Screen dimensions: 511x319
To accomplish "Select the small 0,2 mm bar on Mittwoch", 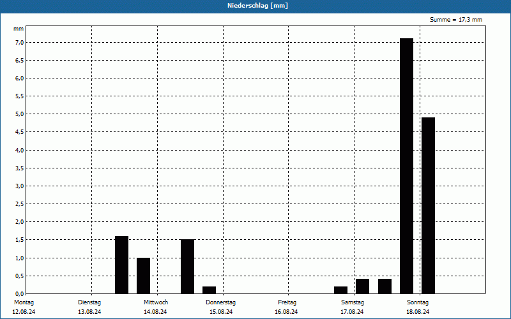I will (x=210, y=290).
